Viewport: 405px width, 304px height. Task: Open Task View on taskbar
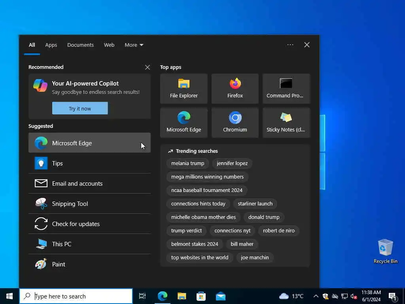point(142,296)
